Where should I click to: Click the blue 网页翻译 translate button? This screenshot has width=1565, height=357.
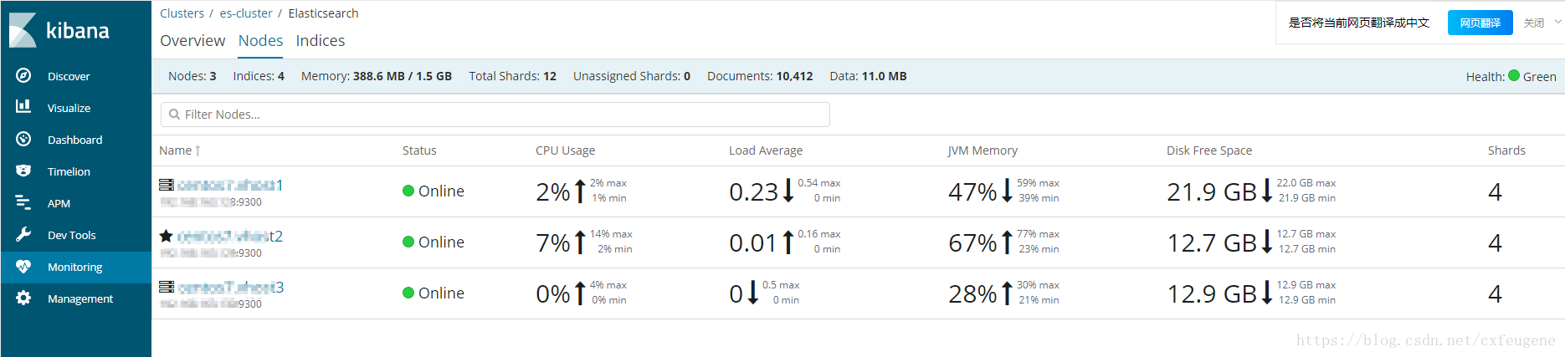pos(1480,23)
